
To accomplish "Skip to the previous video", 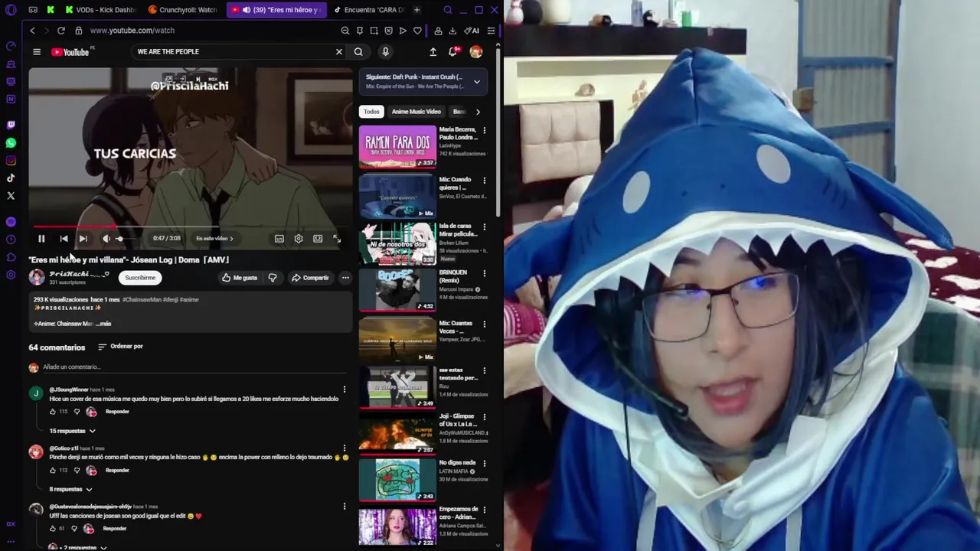I will [x=64, y=239].
